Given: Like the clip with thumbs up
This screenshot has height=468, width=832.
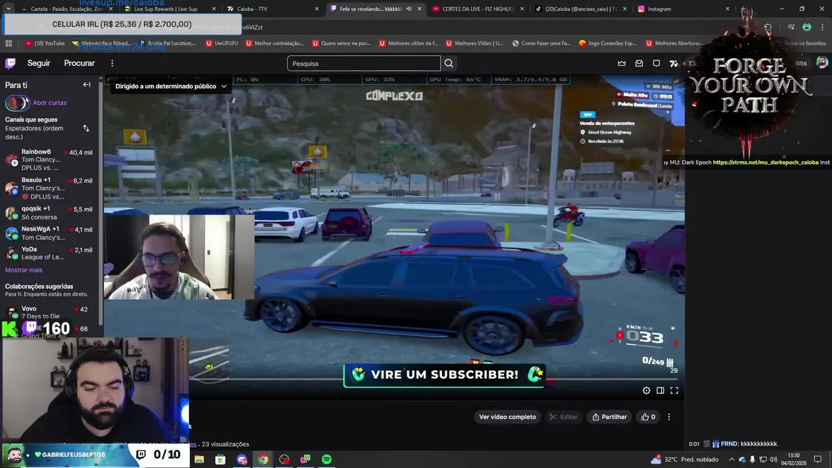Looking at the screenshot, I should (x=649, y=417).
